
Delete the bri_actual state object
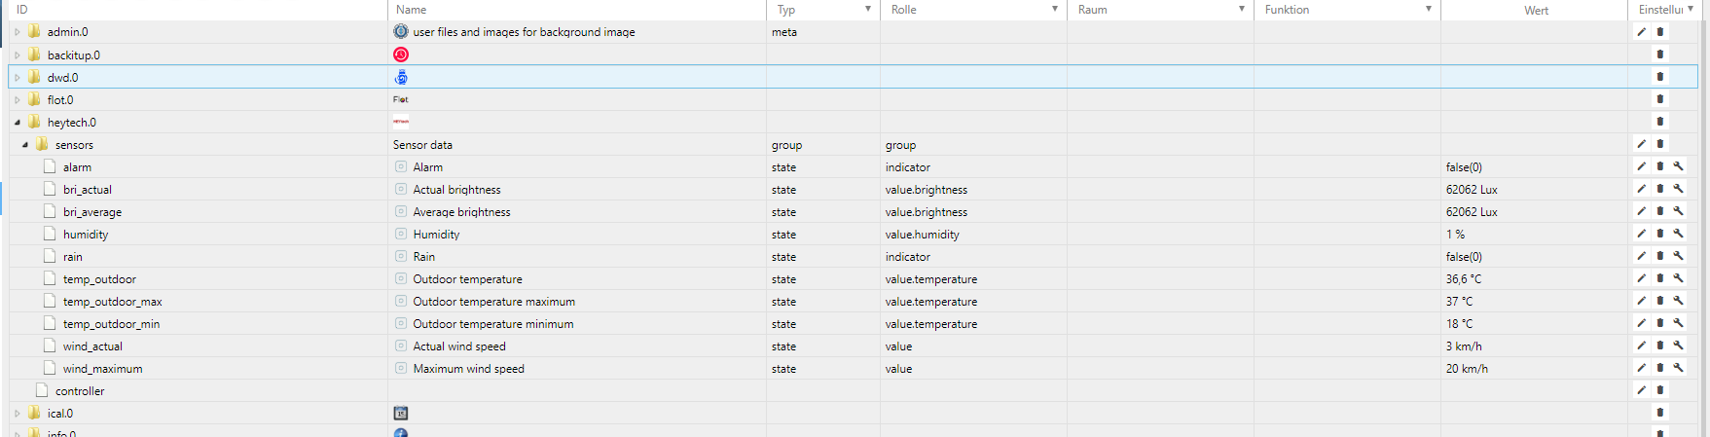(x=1660, y=189)
